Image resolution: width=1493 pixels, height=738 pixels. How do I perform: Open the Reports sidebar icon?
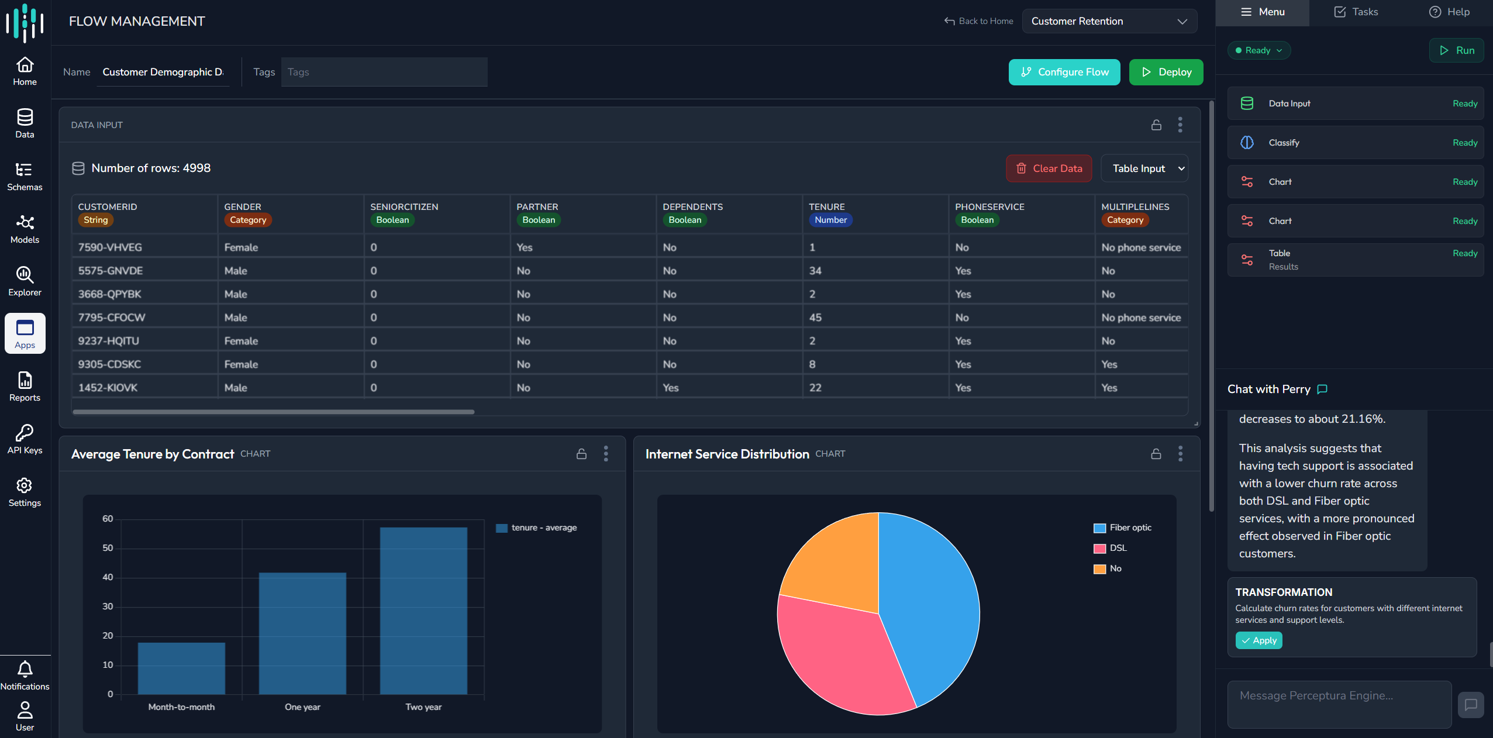point(25,387)
